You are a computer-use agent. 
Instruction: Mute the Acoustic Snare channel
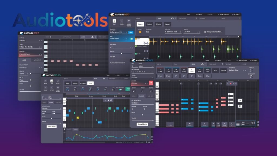click(144, 51)
